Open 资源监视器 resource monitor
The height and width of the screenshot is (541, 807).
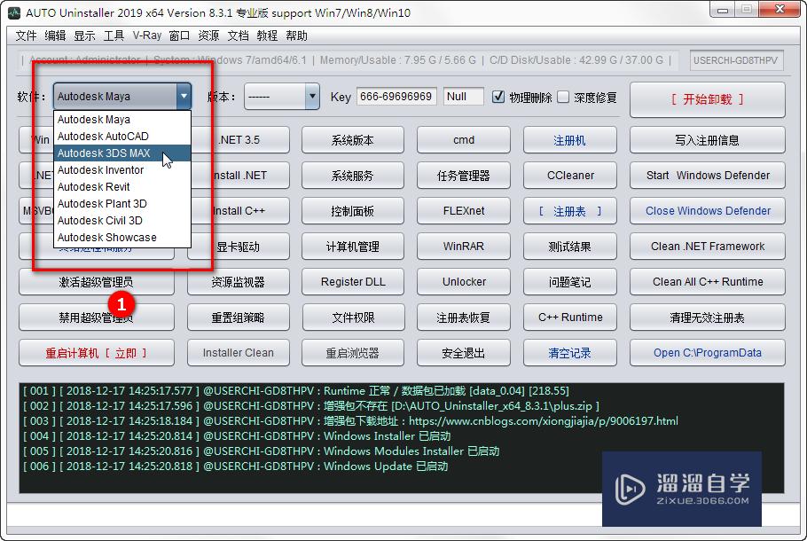(238, 281)
